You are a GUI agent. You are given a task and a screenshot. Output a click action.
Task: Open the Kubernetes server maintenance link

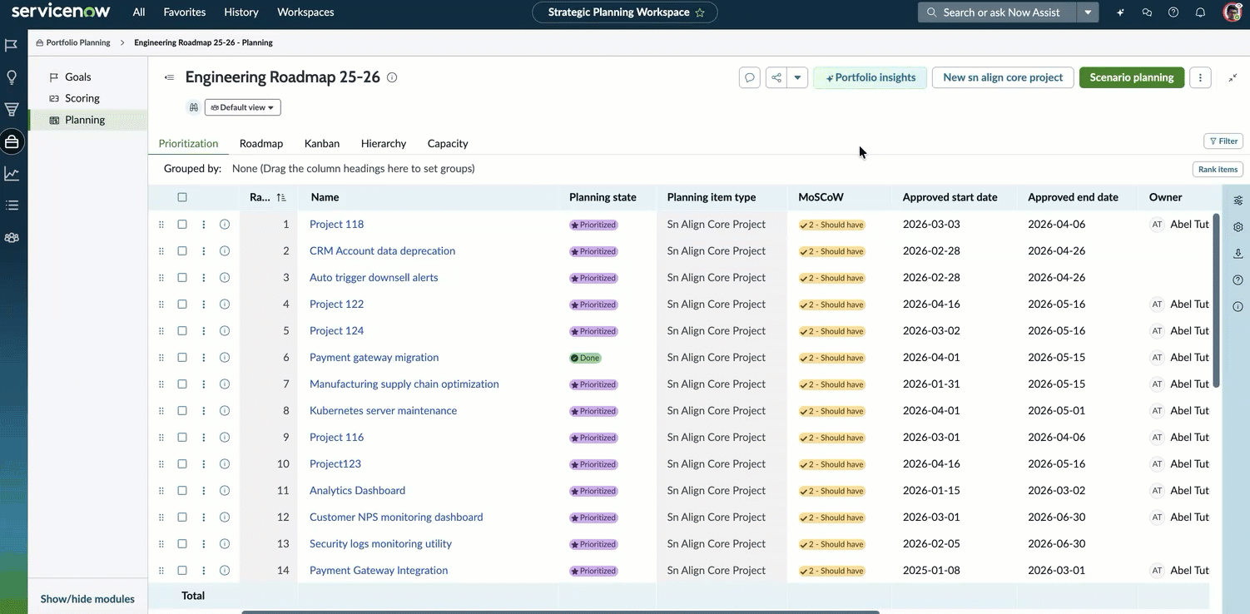[383, 411]
